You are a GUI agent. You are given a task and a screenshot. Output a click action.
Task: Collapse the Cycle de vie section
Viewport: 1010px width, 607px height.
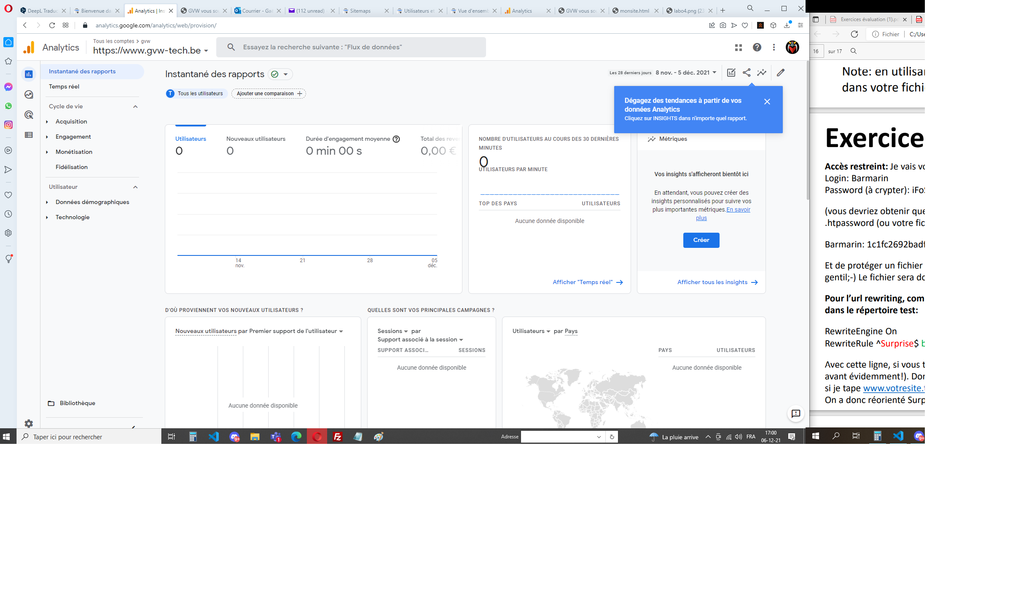coord(135,106)
